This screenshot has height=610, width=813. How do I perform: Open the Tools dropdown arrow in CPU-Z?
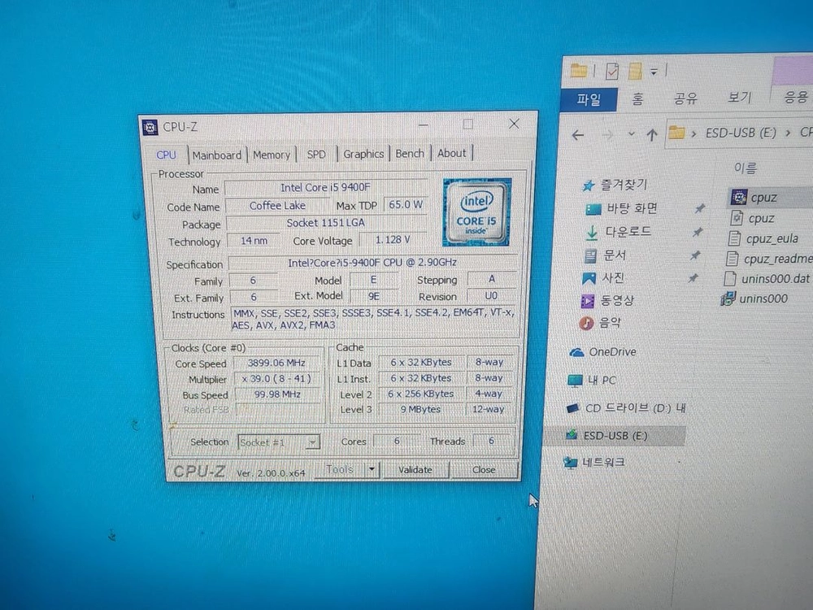tap(372, 469)
